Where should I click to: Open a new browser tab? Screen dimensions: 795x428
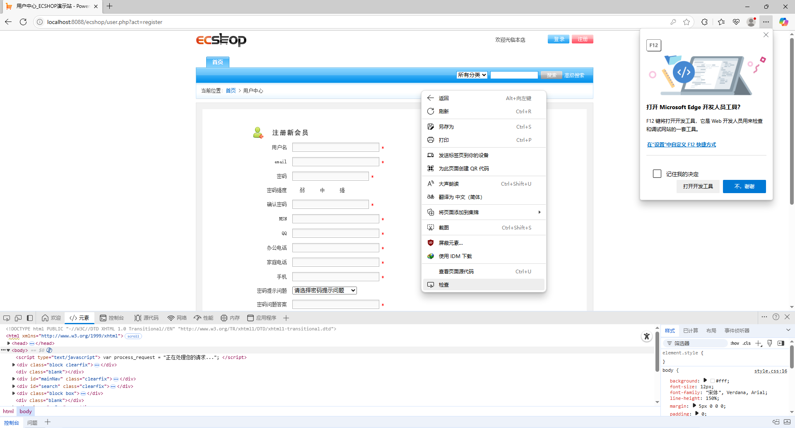pyautogui.click(x=109, y=6)
